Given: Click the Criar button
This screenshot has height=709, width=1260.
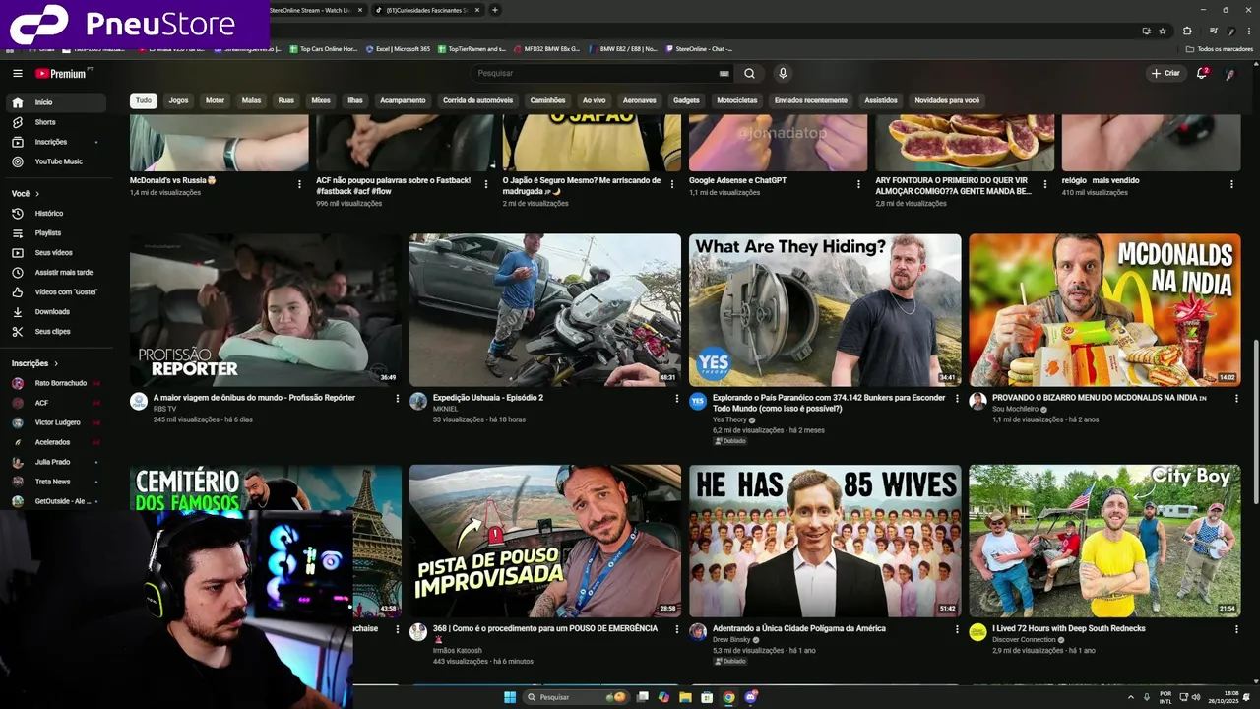Looking at the screenshot, I should (x=1165, y=73).
